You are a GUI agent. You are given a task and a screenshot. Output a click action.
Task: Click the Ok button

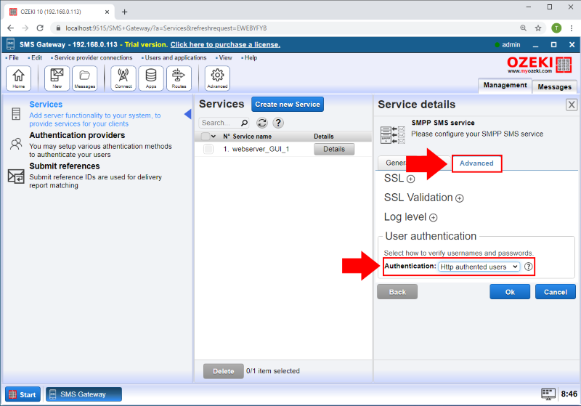point(510,292)
